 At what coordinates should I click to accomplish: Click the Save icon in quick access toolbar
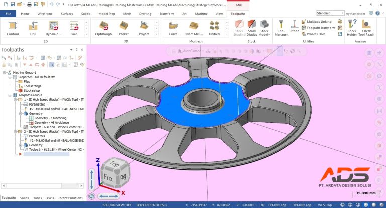(x=12, y=4)
